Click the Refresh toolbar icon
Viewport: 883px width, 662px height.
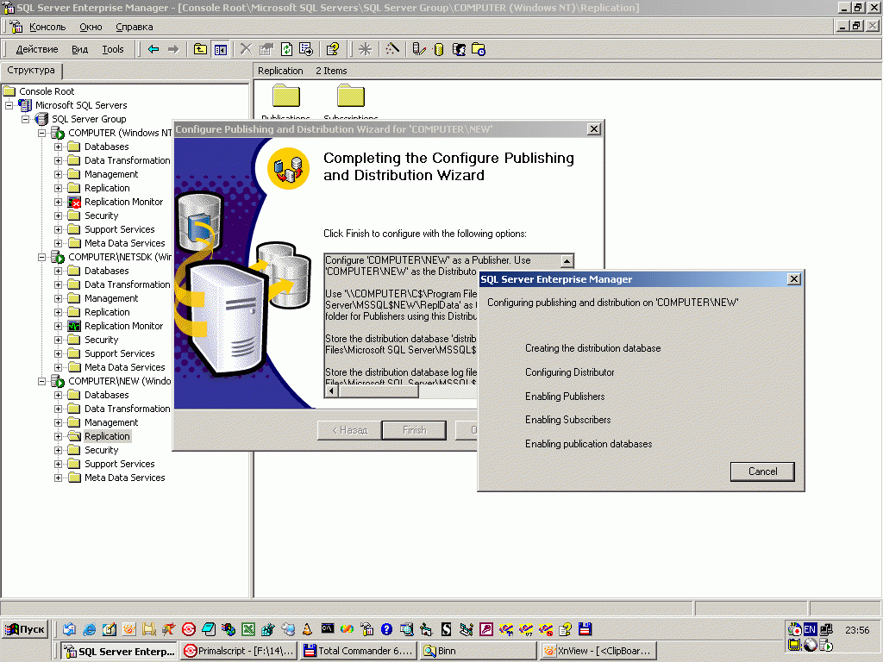click(286, 49)
